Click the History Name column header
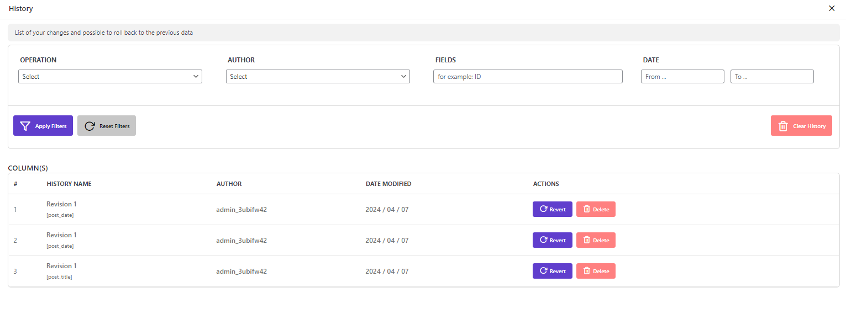Screen dimensions: 846x314 tap(69, 184)
